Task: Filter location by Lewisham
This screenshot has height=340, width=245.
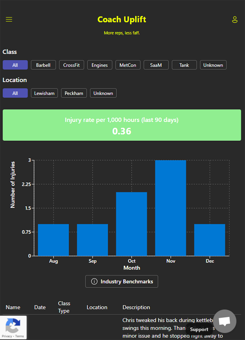Action: [x=44, y=93]
